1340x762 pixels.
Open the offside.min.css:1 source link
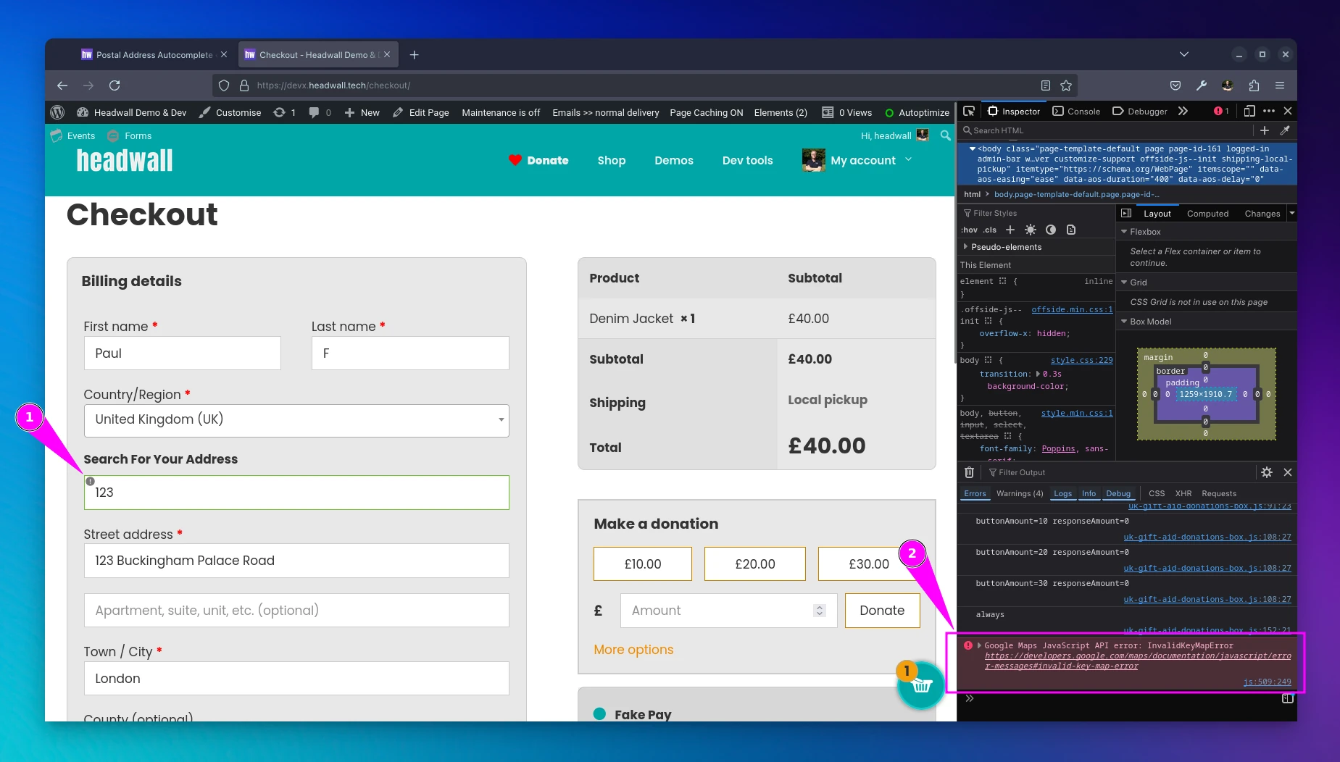point(1072,309)
